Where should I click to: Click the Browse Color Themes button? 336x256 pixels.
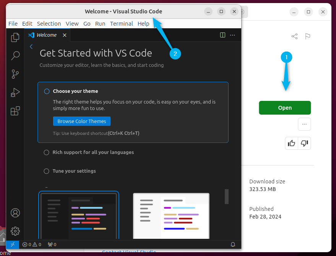[81, 121]
